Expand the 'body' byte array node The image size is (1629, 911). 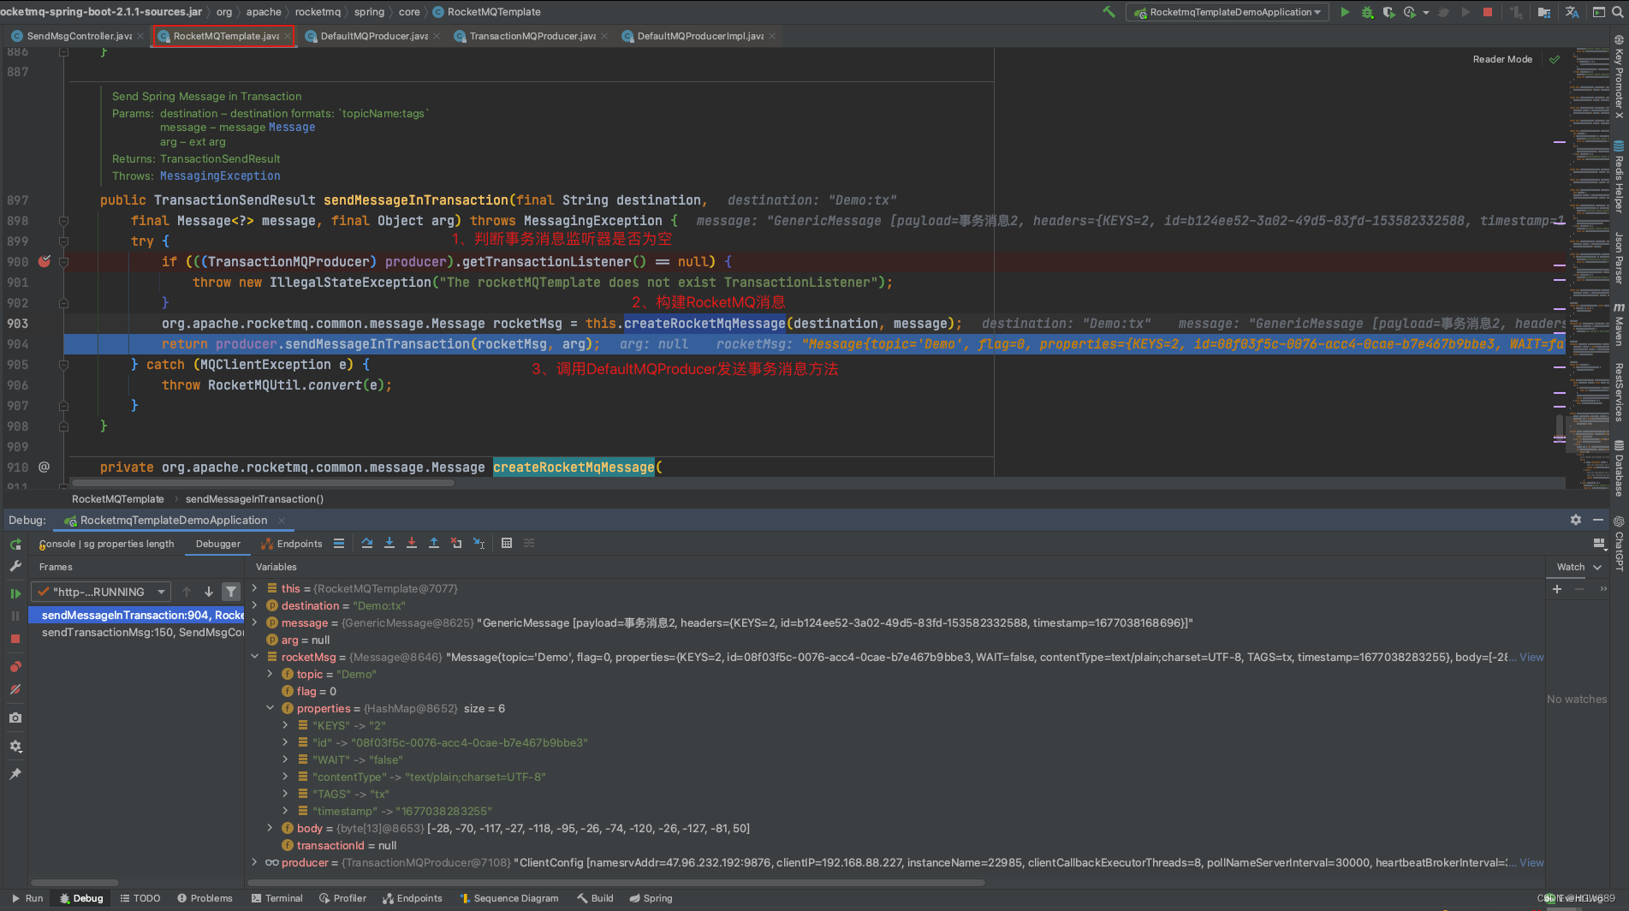coord(270,828)
